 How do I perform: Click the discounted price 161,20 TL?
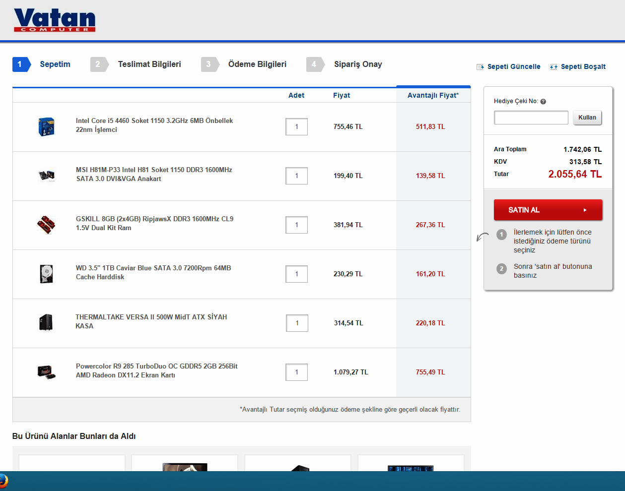pyautogui.click(x=430, y=274)
